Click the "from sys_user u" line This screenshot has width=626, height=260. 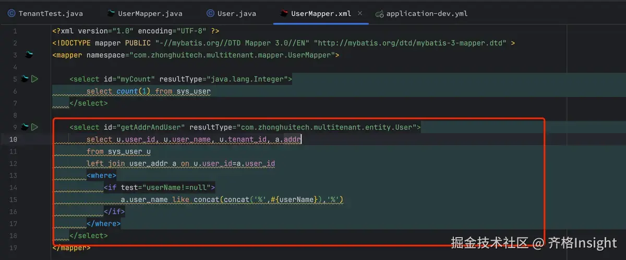tap(119, 151)
